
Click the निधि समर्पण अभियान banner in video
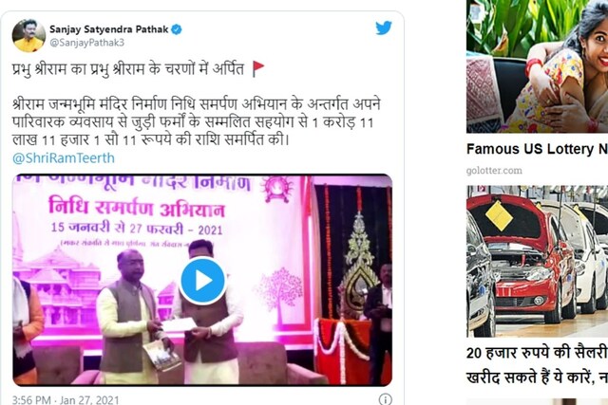coord(137,209)
